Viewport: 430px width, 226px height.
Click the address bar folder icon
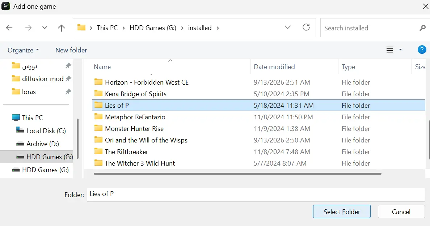point(81,27)
